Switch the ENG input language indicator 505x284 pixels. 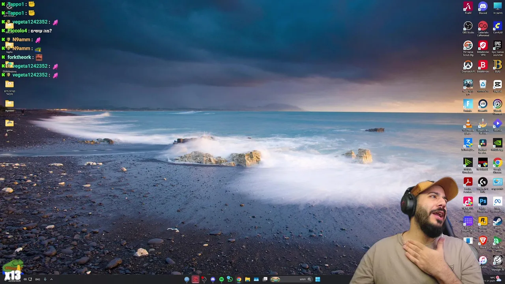[37, 279]
